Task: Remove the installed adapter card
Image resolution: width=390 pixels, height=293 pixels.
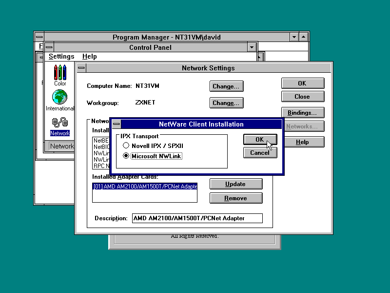Action: click(x=236, y=198)
